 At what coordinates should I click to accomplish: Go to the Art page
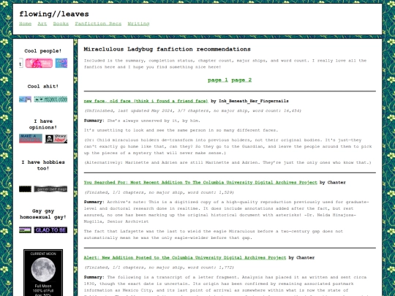[x=42, y=23]
